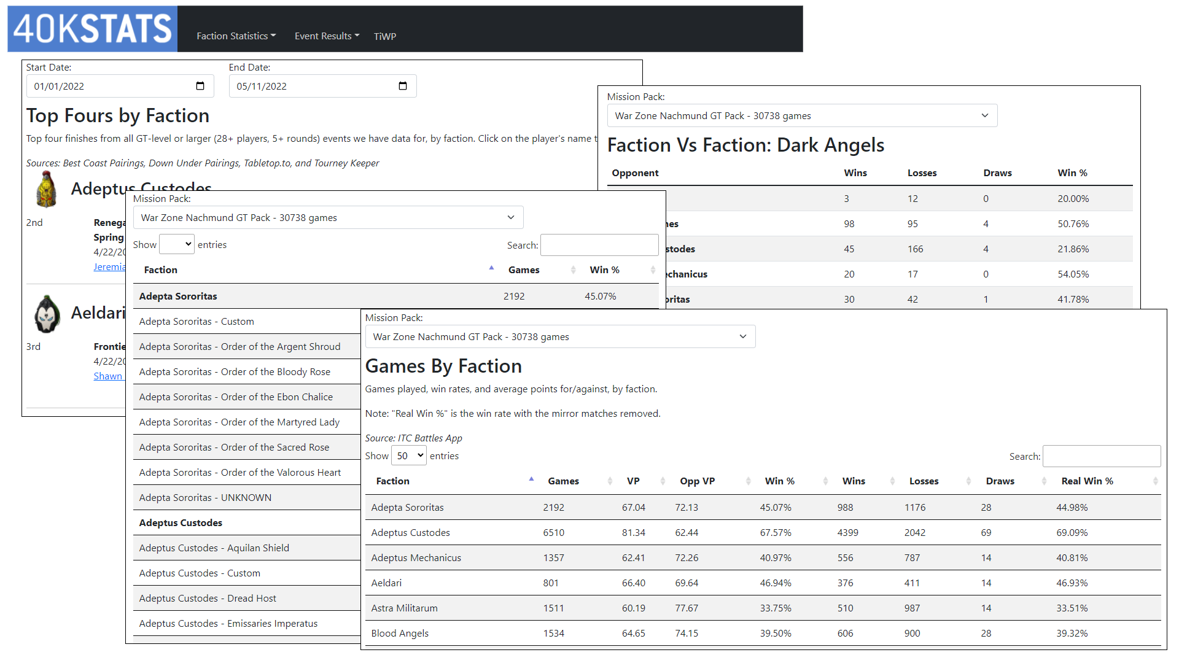Change the Show 50 entries selector

coord(409,456)
